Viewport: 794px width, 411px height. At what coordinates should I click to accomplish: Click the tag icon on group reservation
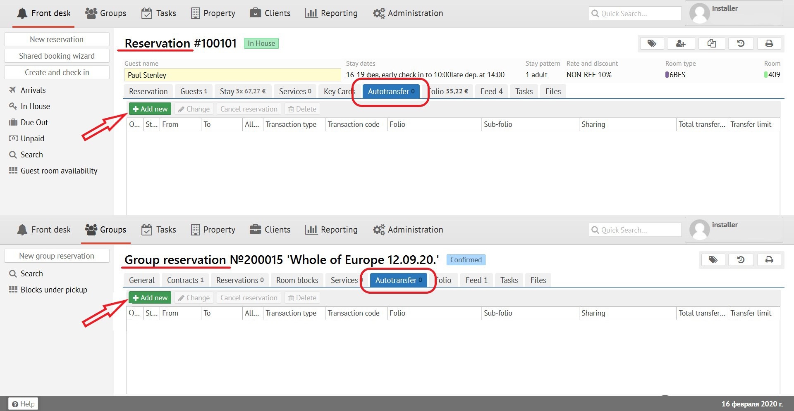[x=713, y=260]
